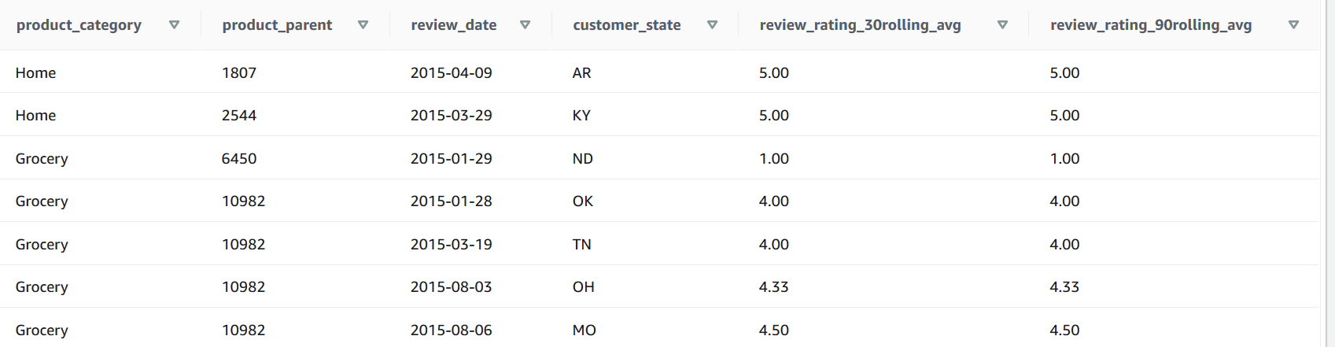Select the 6450 product parent cell
This screenshot has width=1335, height=347.
pos(239,159)
